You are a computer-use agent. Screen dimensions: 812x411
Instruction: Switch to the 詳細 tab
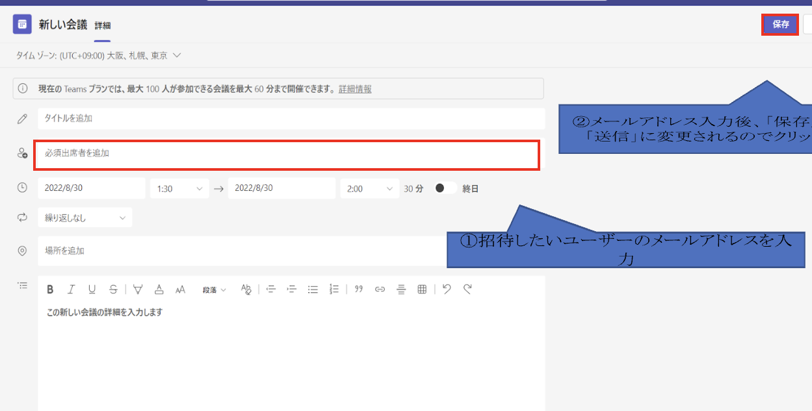tap(103, 26)
